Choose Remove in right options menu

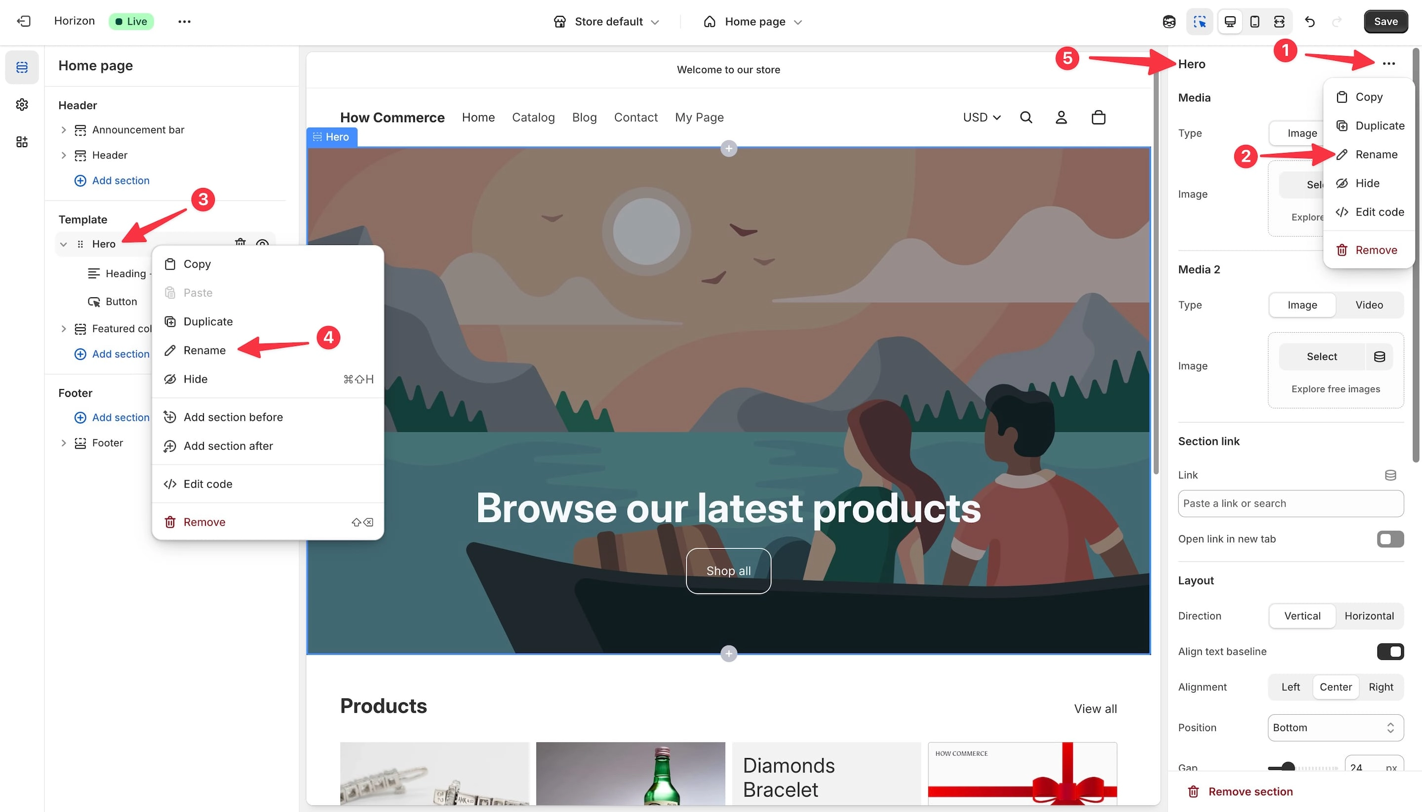[1369, 250]
